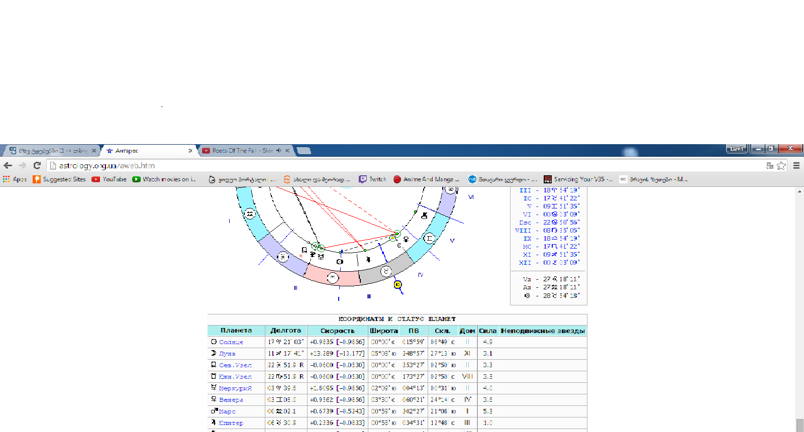Click the Меркурий link
This screenshot has height=432, width=804.
(x=235, y=388)
